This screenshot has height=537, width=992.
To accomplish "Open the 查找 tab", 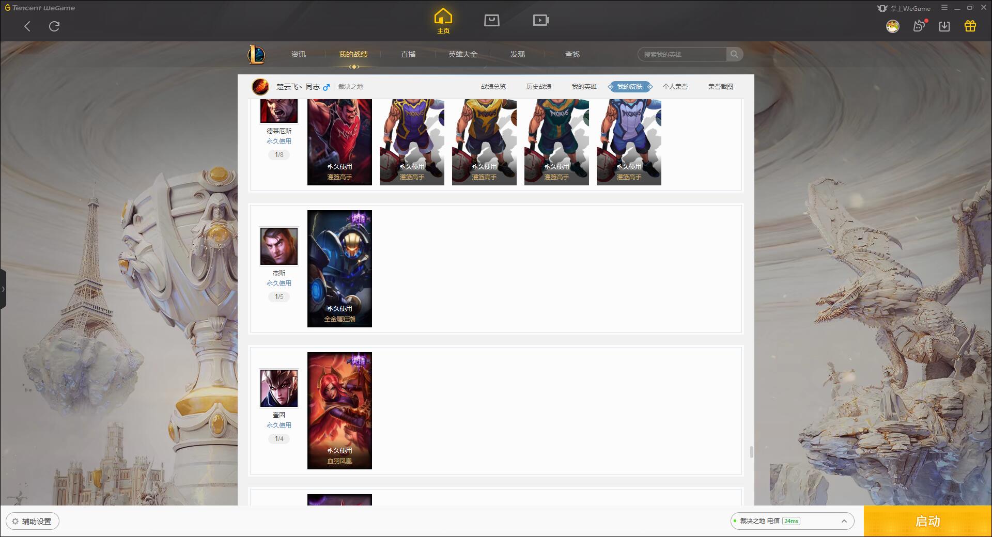I will (x=572, y=54).
